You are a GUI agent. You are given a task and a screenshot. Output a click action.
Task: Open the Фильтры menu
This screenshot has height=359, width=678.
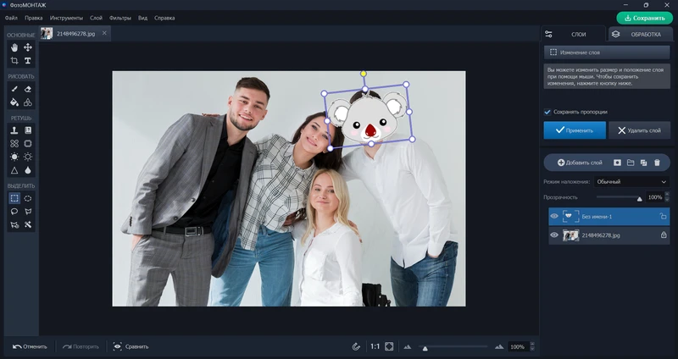click(x=119, y=17)
